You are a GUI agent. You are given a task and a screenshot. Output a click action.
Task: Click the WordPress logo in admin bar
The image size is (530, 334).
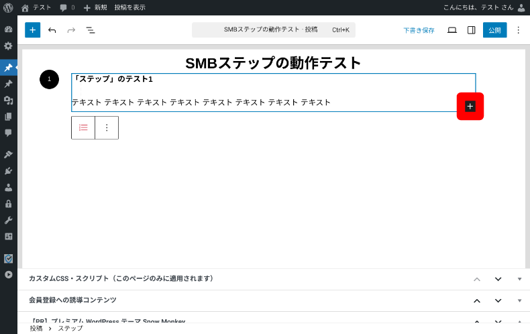pos(8,7)
